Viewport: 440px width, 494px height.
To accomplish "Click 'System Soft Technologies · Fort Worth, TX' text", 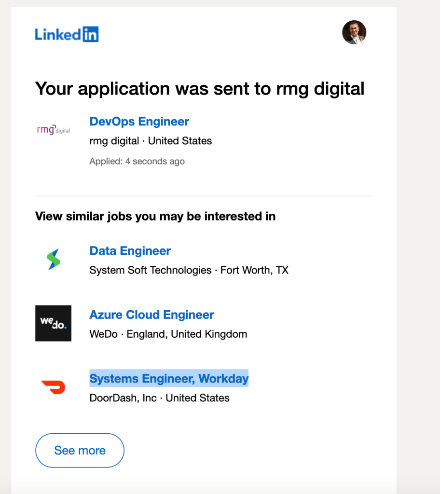I will pyautogui.click(x=189, y=270).
